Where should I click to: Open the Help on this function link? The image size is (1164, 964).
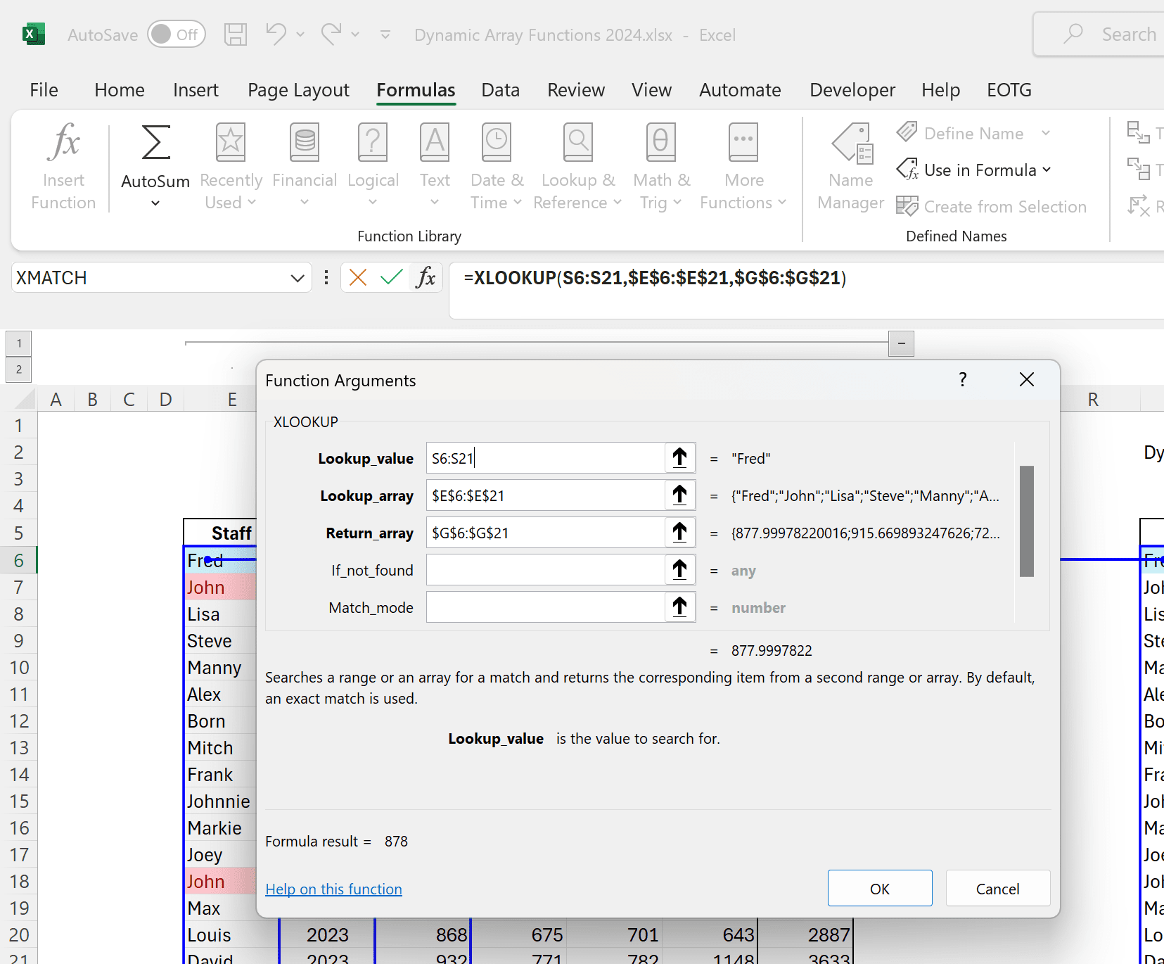(x=333, y=889)
